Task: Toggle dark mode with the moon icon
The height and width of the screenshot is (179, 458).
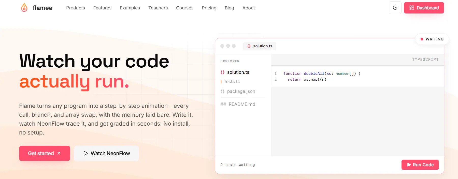Action: pyautogui.click(x=395, y=8)
